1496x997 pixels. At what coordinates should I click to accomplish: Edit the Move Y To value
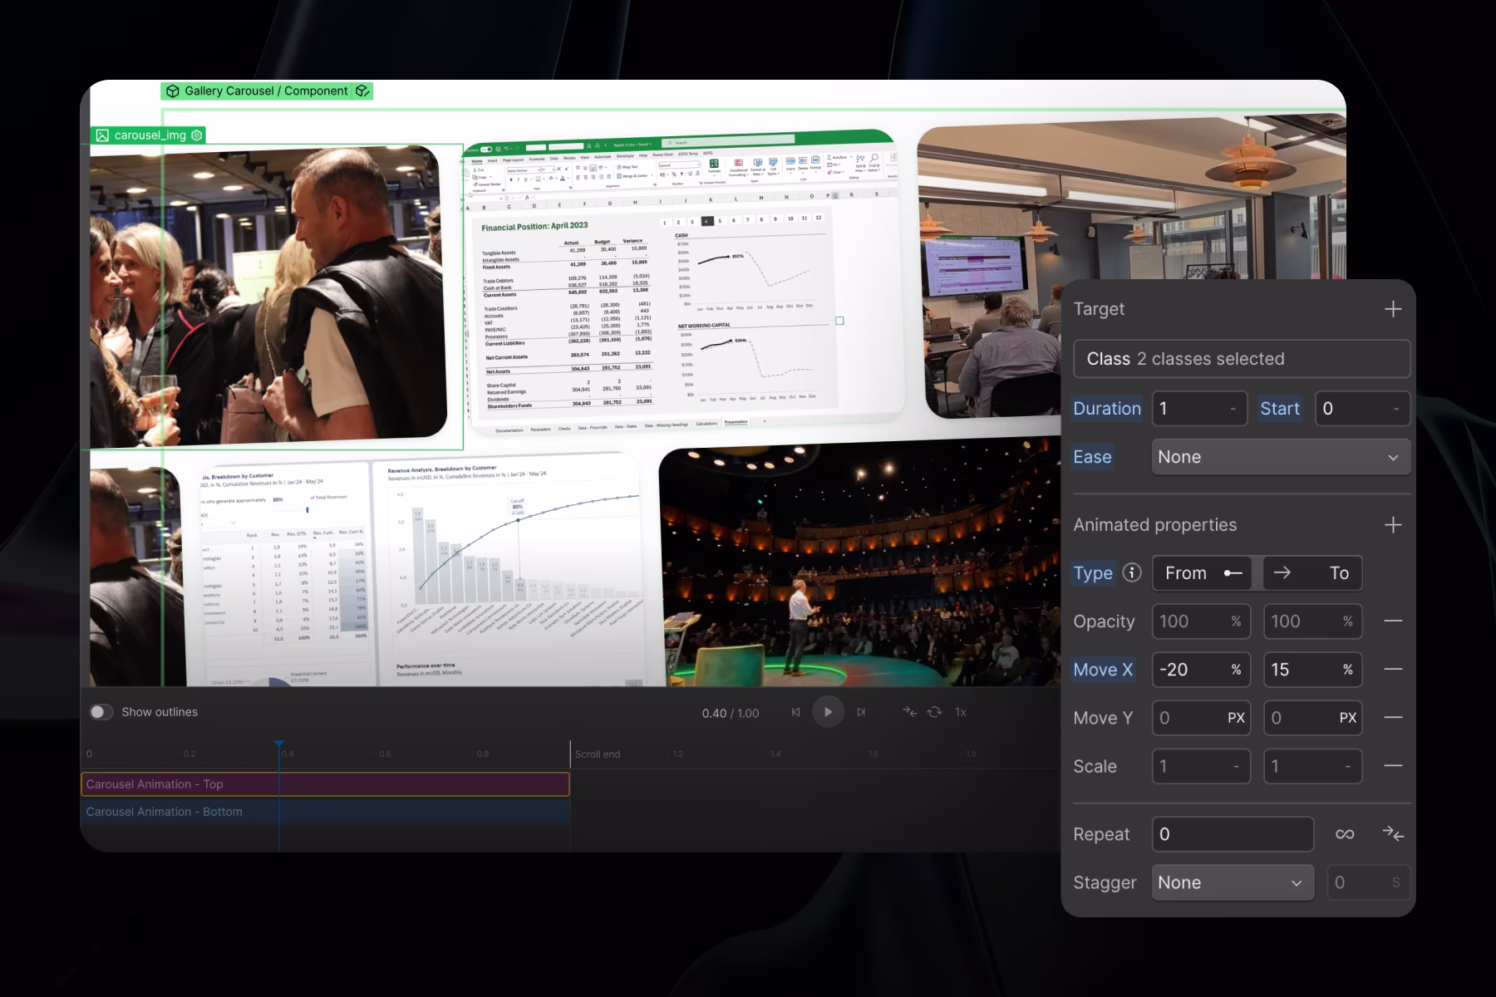[1312, 718]
